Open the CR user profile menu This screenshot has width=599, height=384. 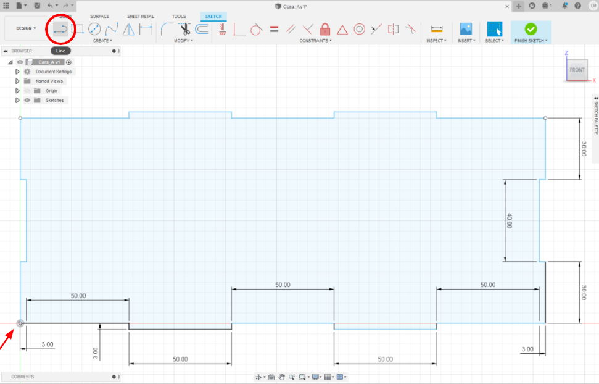(593, 6)
